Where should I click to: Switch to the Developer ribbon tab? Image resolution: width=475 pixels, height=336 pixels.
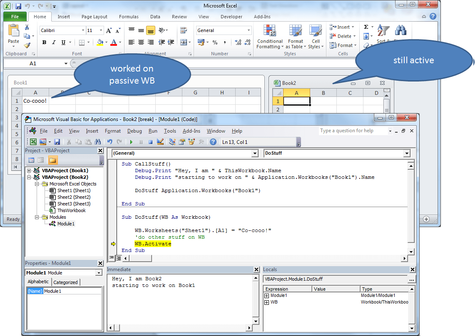pos(231,17)
